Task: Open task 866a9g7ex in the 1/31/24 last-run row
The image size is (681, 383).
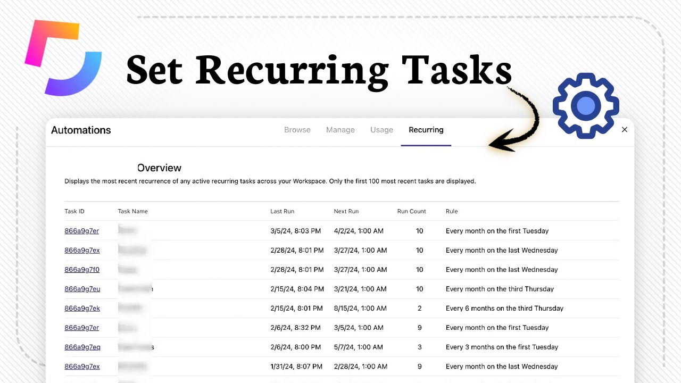Action: click(82, 367)
